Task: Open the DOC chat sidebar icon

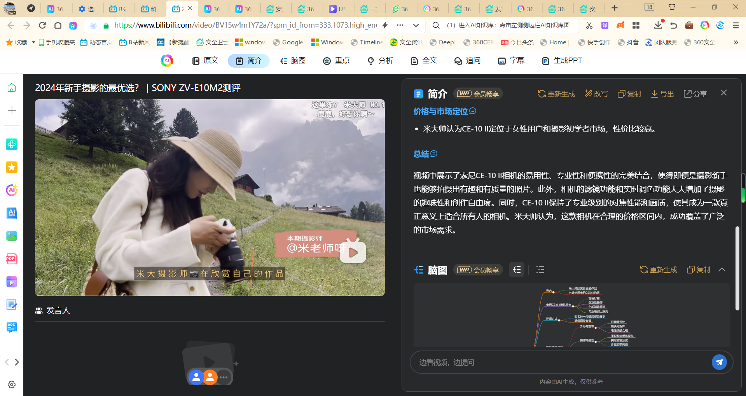Action: pyautogui.click(x=12, y=327)
